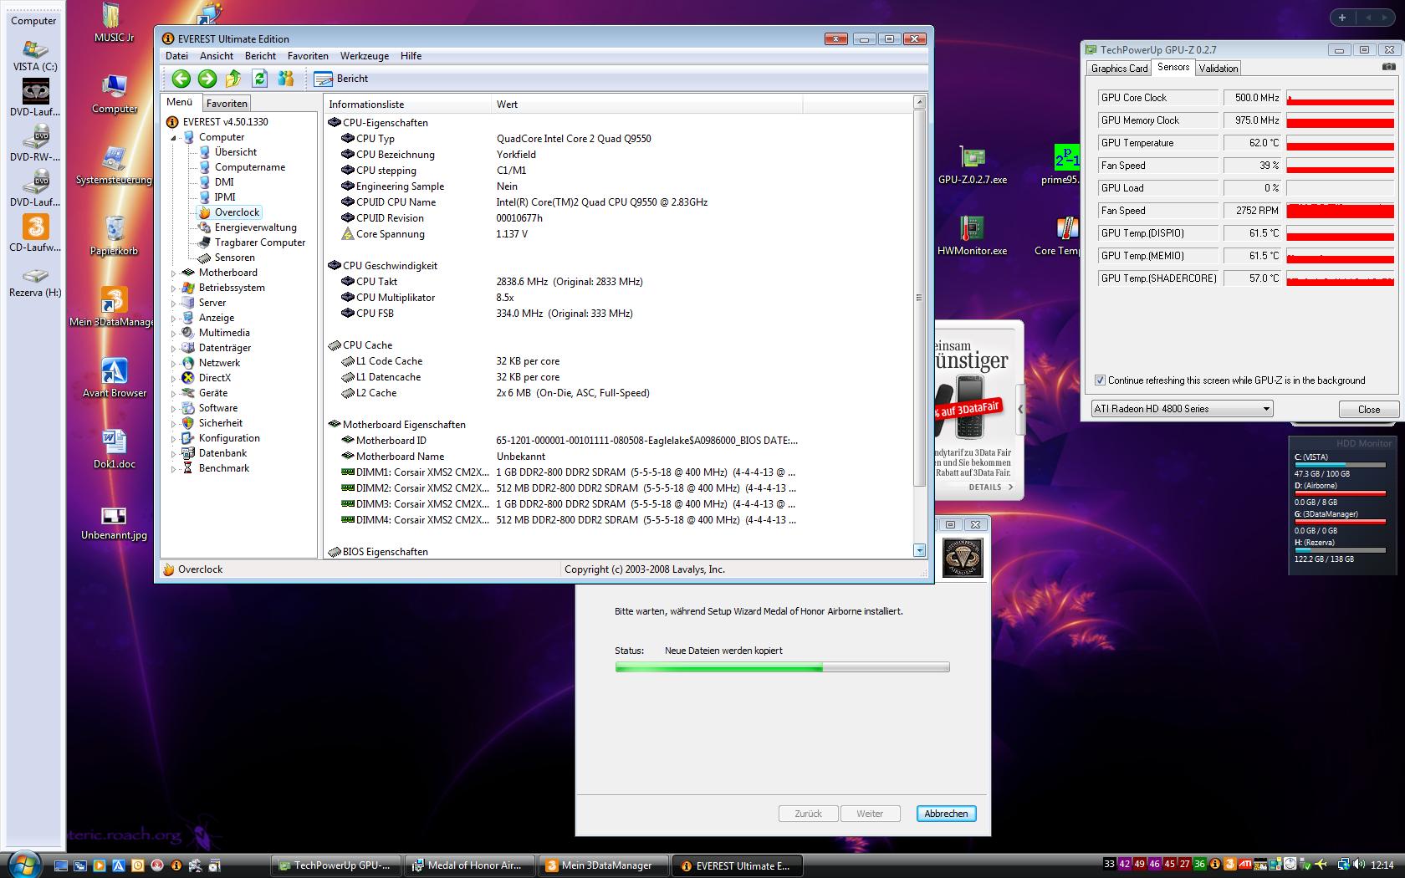Select the Rezerva (H:) drive in sidebar
1405x878 pixels.
[x=35, y=283]
